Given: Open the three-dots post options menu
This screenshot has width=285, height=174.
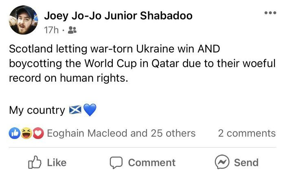Looking at the screenshot, I should pos(270,13).
